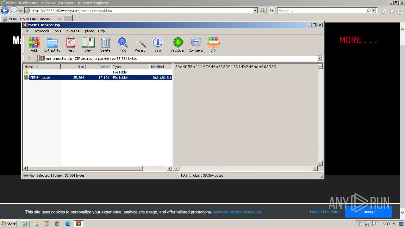Viewport: 405px width, 228px height.
Task: Click the webpage scrollbar down arrow
Action: (402, 212)
